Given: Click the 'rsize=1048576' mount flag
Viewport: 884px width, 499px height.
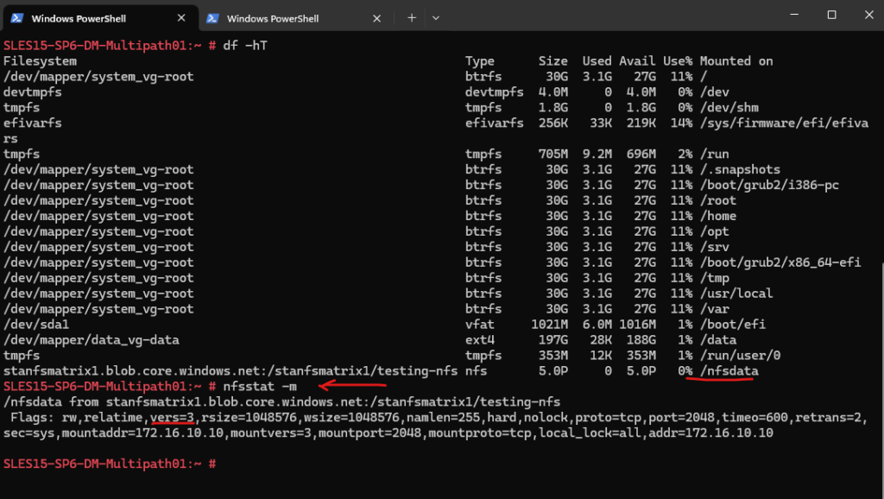Looking at the screenshot, I should (x=249, y=417).
